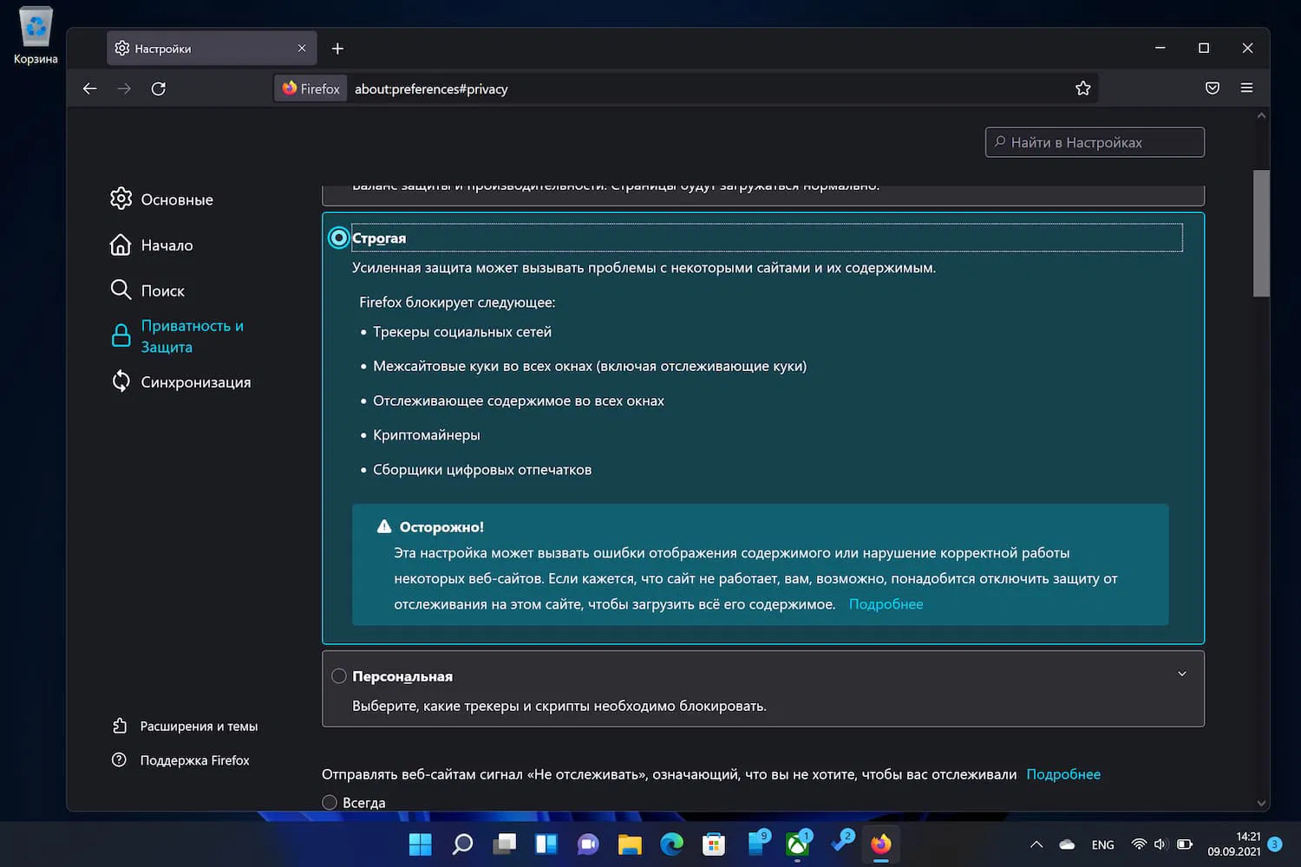The height and width of the screenshot is (867, 1301).
Task: Open the Widgets panel on the taskbar
Action: tap(546, 844)
